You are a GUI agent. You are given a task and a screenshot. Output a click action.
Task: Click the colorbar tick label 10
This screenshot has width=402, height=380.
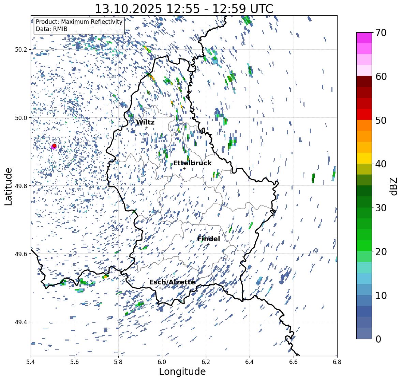[x=381, y=295]
